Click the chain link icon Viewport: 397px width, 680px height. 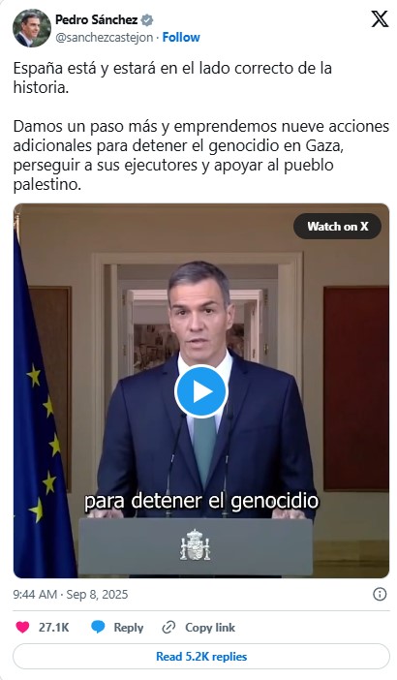coord(168,627)
